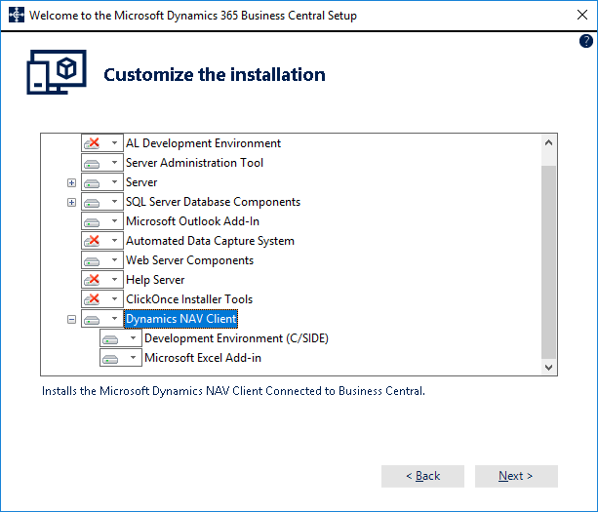Click the AL Development Environment install-state icon

click(92, 143)
